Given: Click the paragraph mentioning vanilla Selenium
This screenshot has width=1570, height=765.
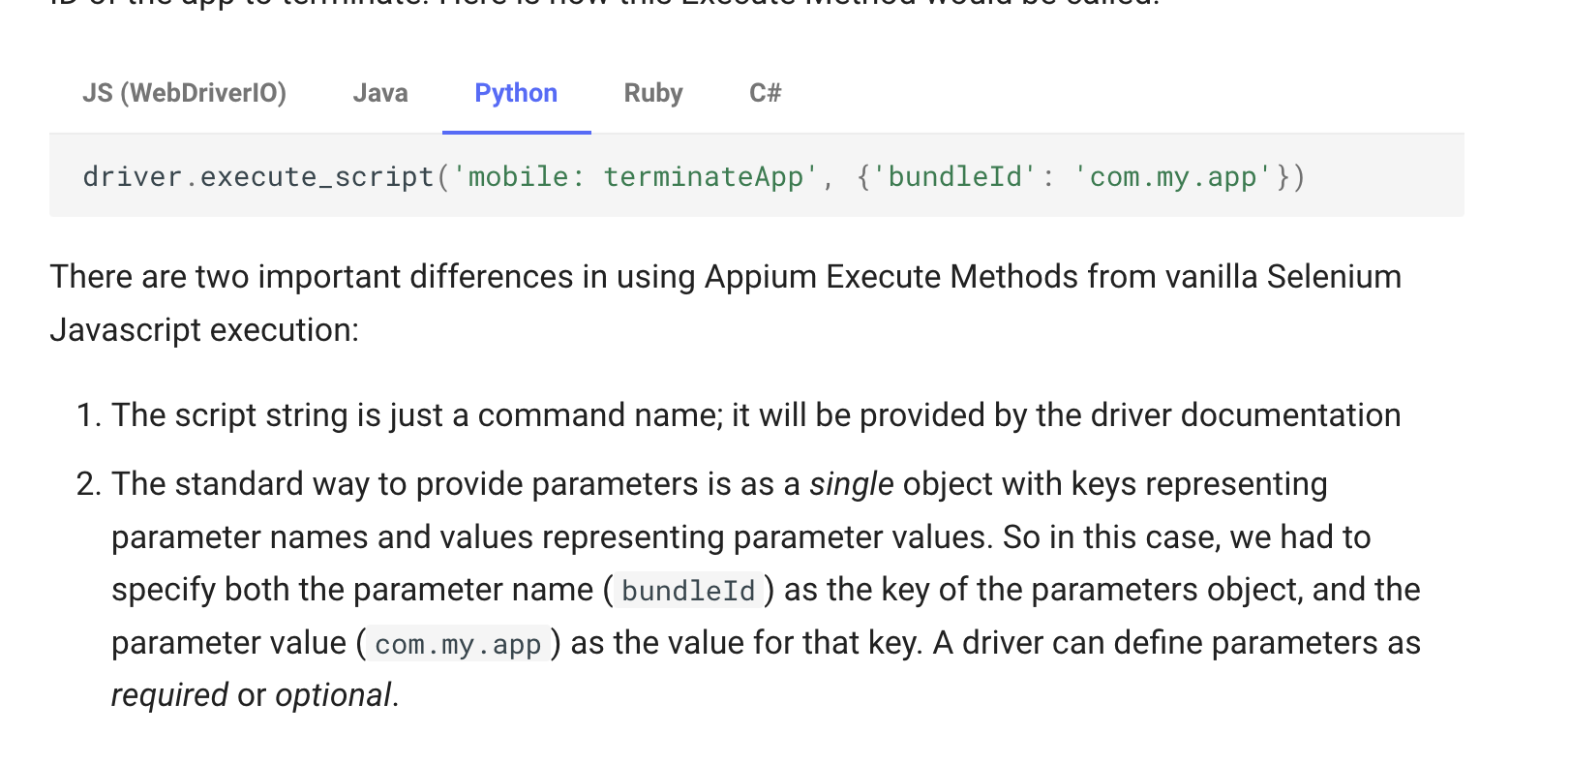Looking at the screenshot, I should click(726, 303).
